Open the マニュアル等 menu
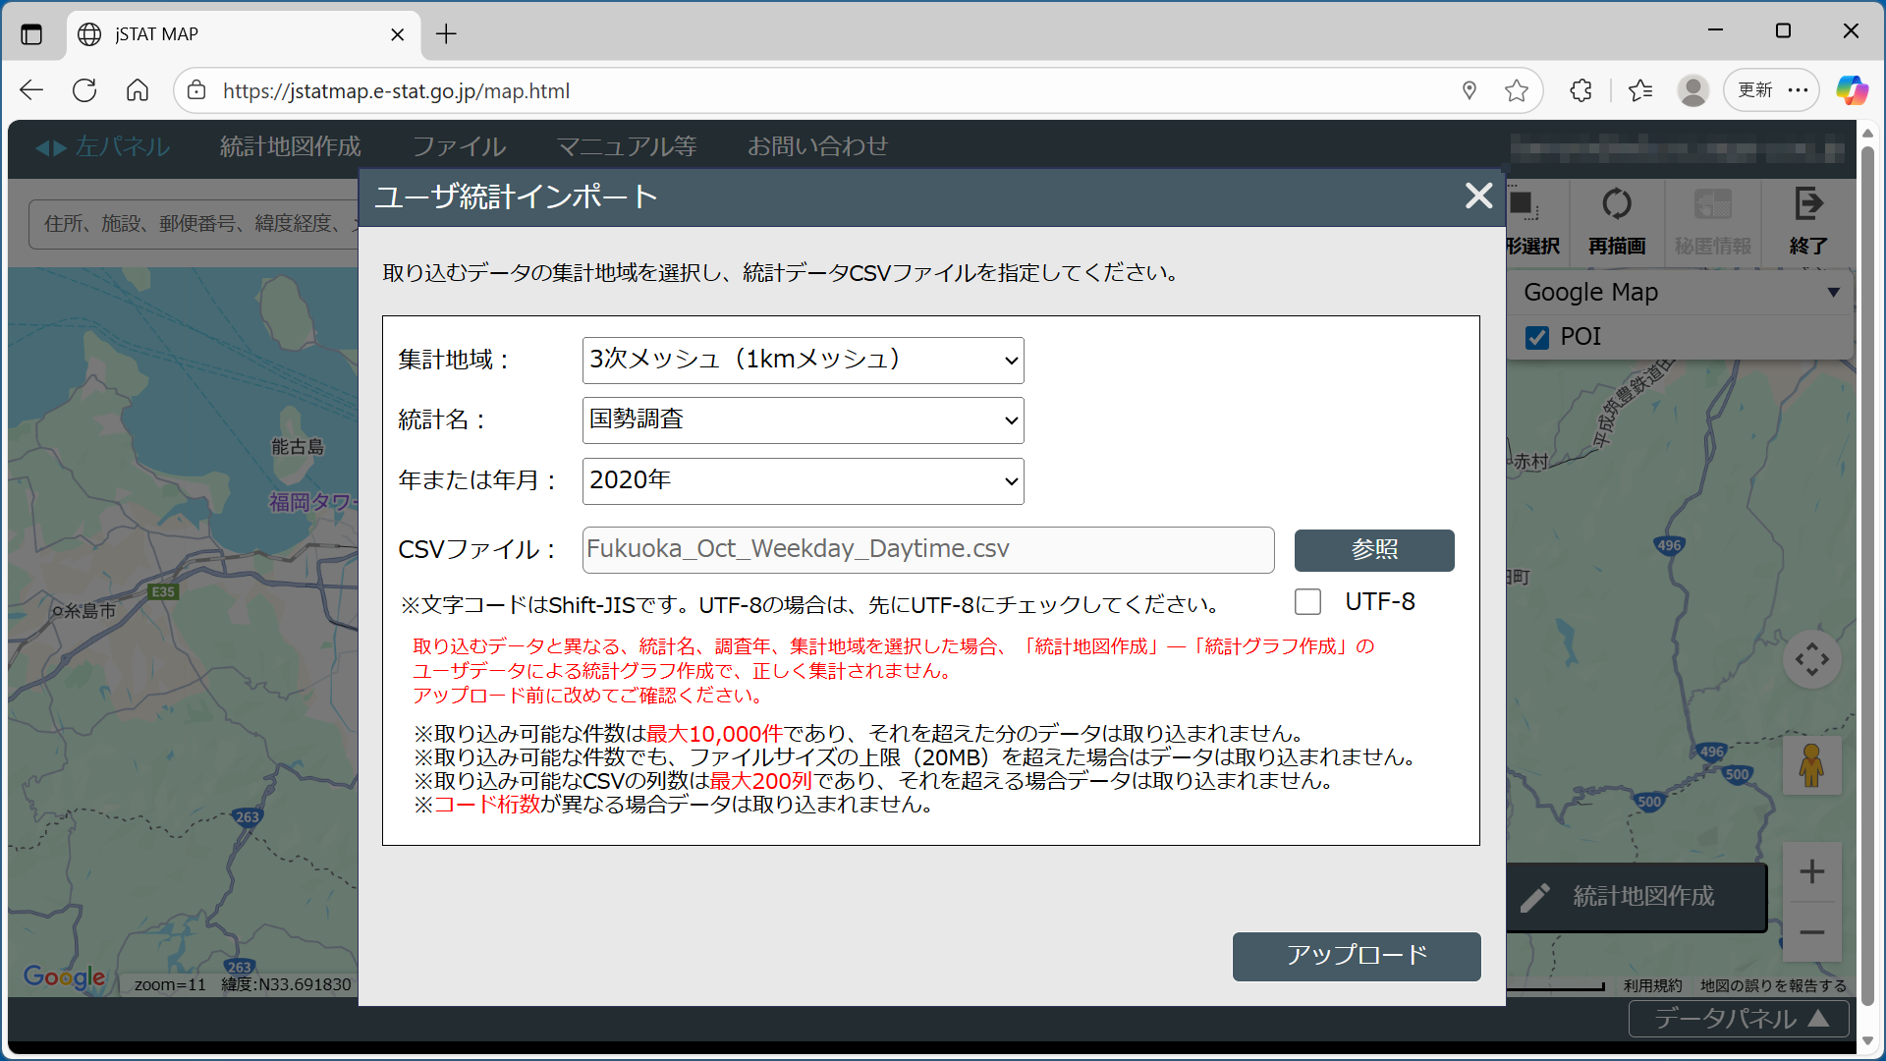 point(627,146)
